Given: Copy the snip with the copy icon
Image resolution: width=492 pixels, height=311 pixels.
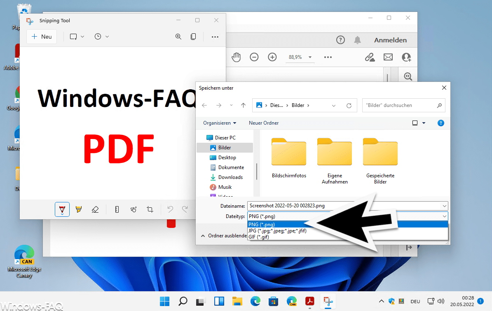Looking at the screenshot, I should click(x=193, y=37).
